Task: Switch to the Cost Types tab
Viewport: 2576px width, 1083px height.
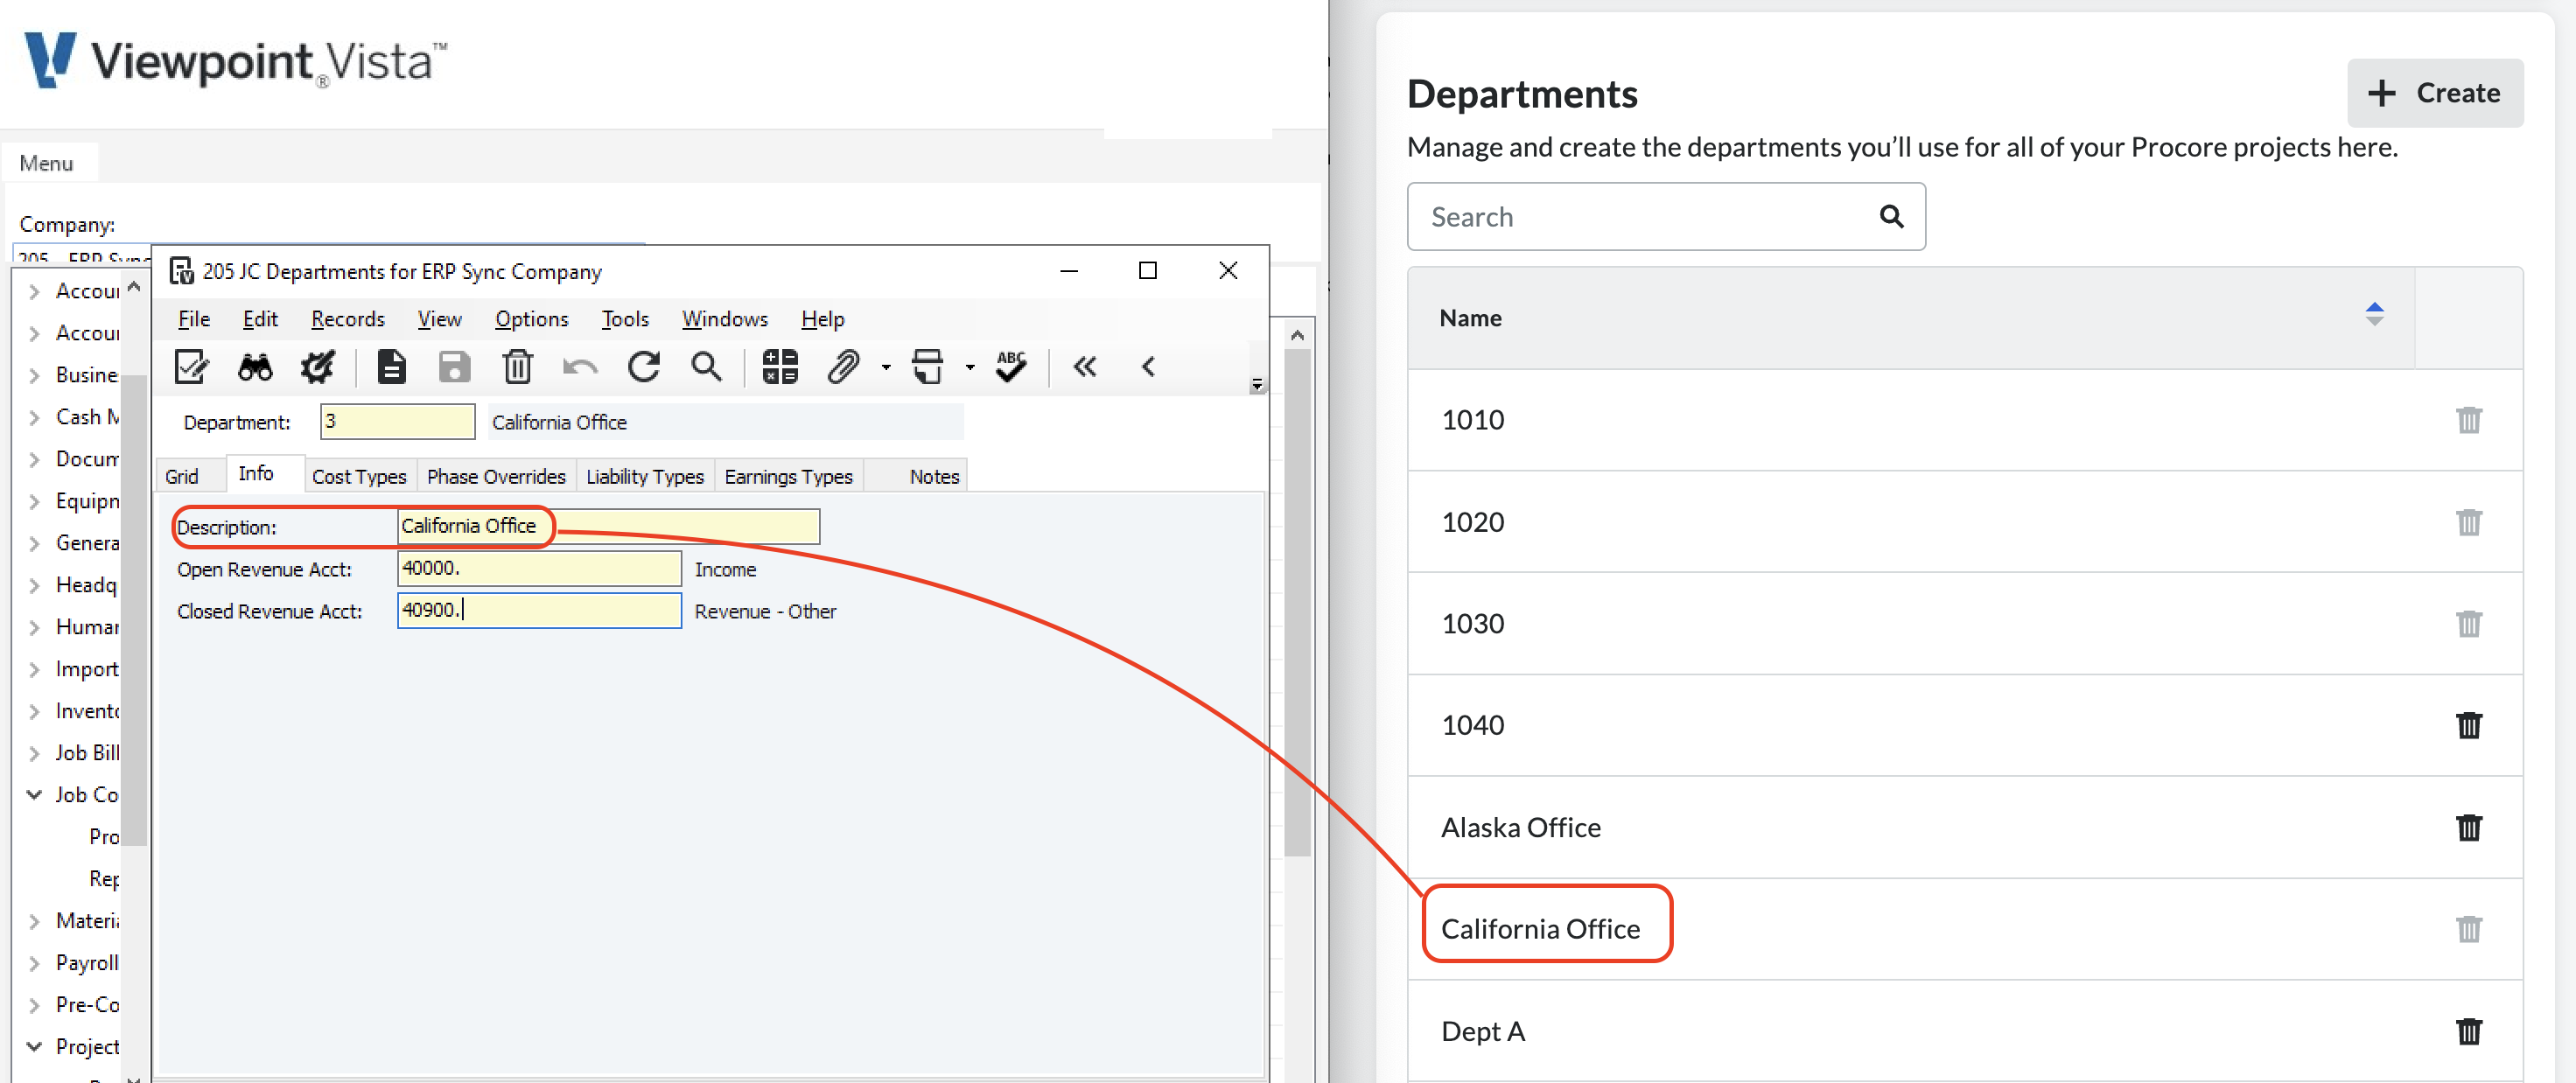Action: pos(359,477)
